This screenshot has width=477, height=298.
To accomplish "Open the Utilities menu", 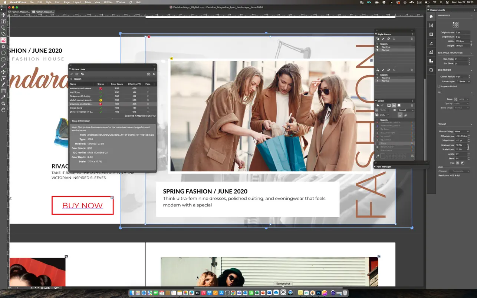I will click(x=108, y=2).
